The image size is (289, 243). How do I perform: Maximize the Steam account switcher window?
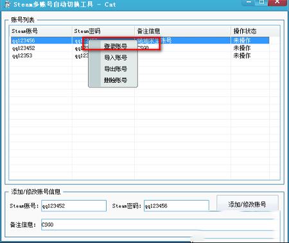(261, 2)
